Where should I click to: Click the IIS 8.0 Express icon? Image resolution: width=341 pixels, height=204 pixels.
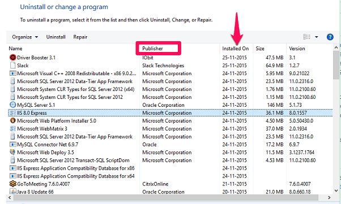(x=13, y=113)
